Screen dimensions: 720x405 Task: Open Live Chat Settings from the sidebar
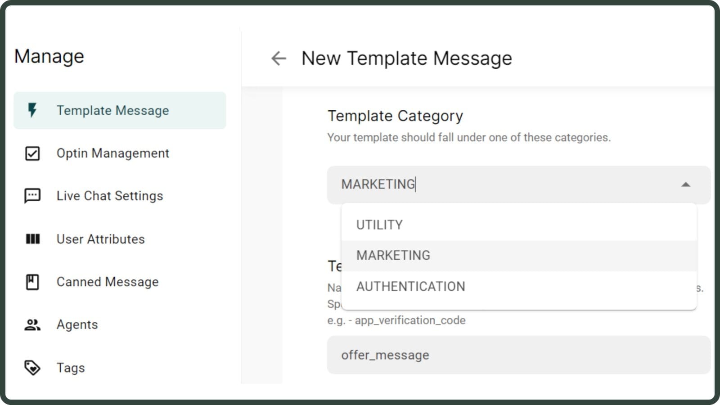pos(110,196)
